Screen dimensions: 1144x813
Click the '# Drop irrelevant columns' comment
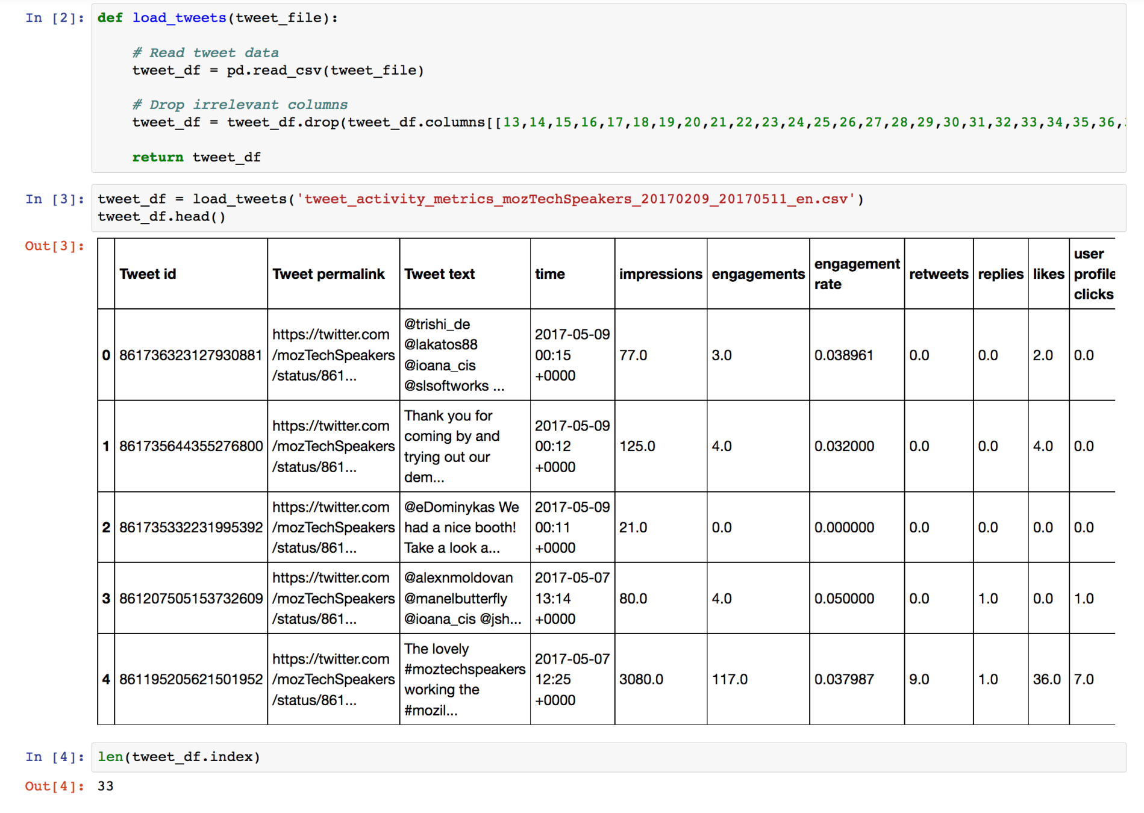pyautogui.click(x=240, y=105)
